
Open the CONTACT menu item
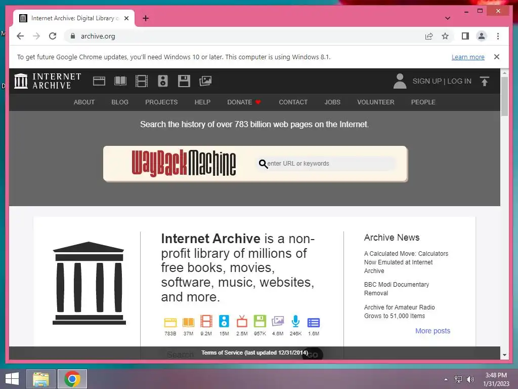(293, 102)
